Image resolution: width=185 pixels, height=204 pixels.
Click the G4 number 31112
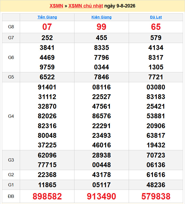point(47,97)
